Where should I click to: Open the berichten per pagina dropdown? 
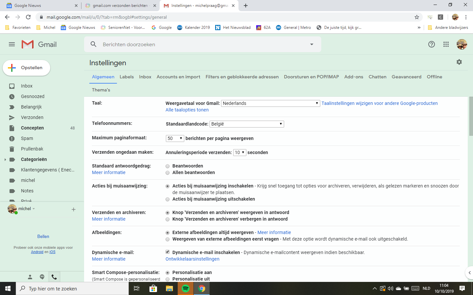(x=175, y=138)
